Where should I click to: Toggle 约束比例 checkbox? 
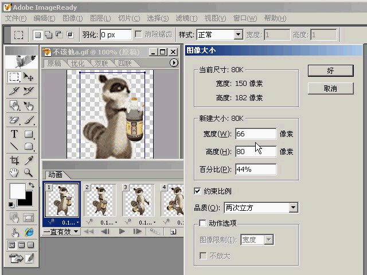(197, 191)
